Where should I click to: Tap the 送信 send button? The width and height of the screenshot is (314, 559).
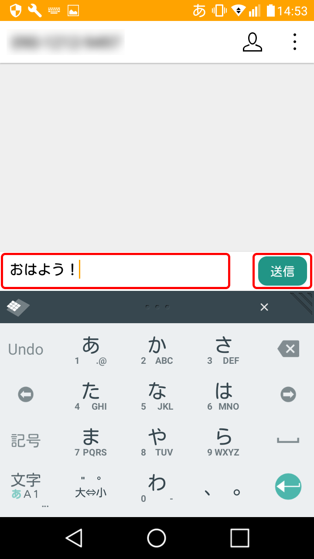coord(283,271)
